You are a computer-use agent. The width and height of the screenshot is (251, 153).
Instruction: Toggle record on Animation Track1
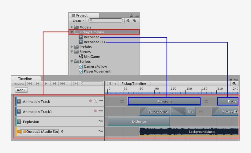coord(96,111)
